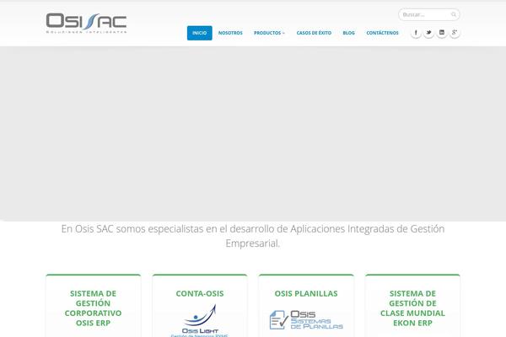
Task: Open Casos de Éxito page
Action: click(314, 33)
